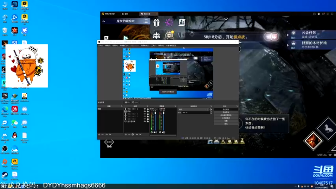Open the 视图(V) menu in OBS
Viewport: 336px width, 189px height.
click(x=115, y=45)
